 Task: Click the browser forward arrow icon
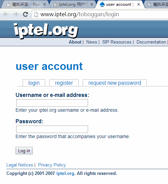coord(16,15)
